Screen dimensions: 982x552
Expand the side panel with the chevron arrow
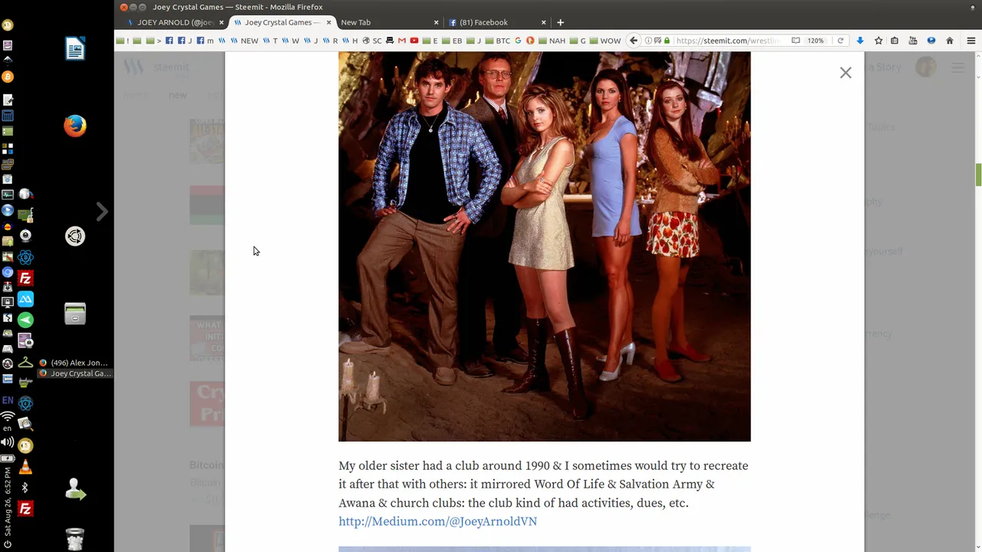102,212
